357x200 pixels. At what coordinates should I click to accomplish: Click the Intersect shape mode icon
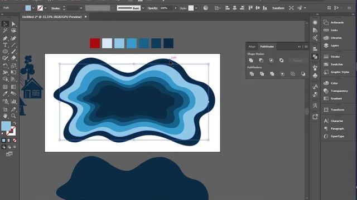tap(271, 61)
